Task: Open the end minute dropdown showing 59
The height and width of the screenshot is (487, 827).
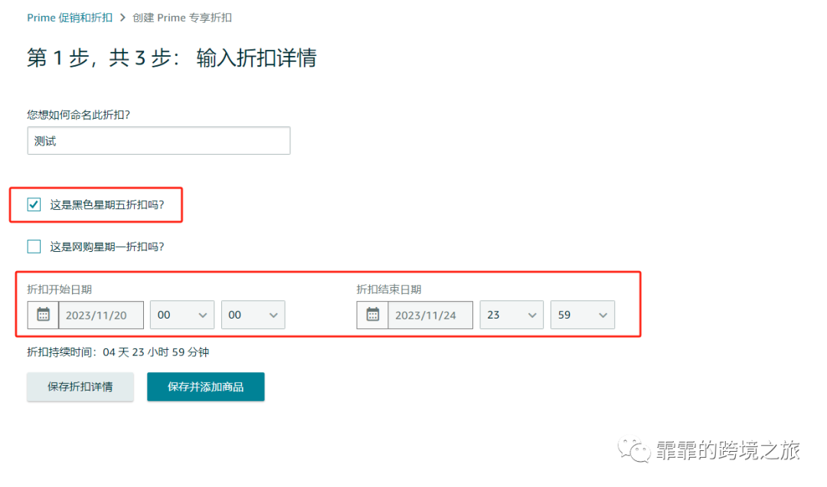Action: click(582, 315)
